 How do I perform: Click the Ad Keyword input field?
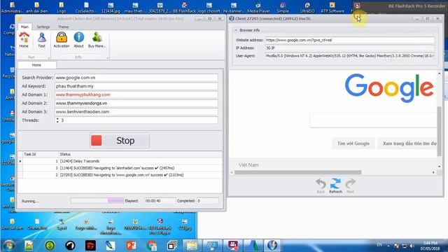136,86
